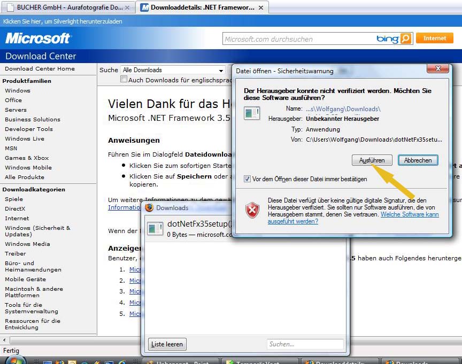Image resolution: width=462 pixels, height=364 pixels.
Task: Open the Mobile Geräte category
Action: point(25,279)
